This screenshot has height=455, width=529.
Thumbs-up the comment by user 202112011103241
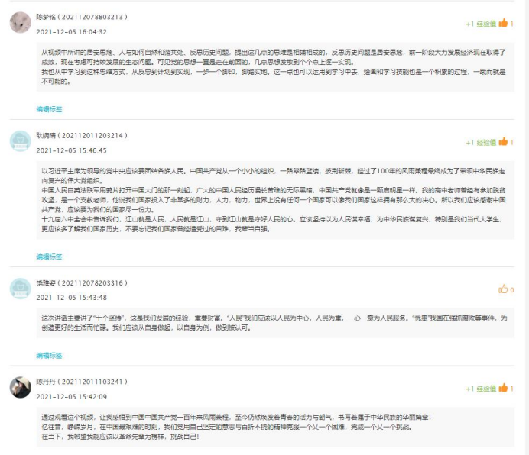coord(503,388)
